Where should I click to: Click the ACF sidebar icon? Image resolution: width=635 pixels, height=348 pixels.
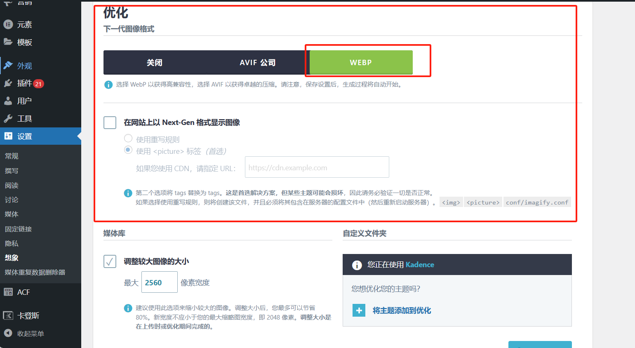(9, 292)
